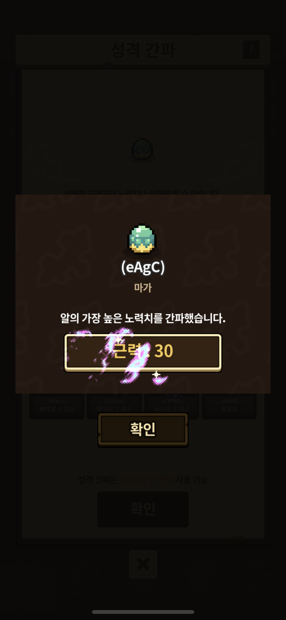Select the (zB5m) 뻬에로 드래곤 card
The height and width of the screenshot is (620, 286).
coord(114,405)
